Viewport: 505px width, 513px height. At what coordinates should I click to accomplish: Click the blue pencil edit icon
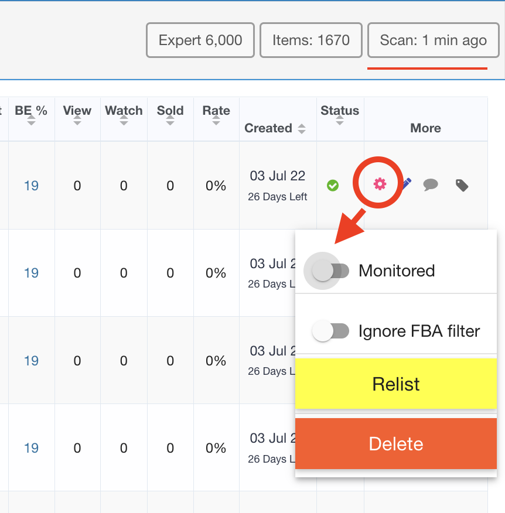point(407,183)
